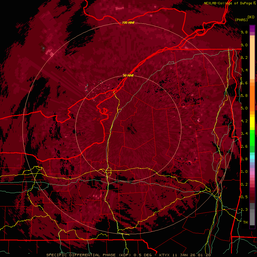Click the 50 NMI range ring label
This screenshot has width=257, height=257.
point(128,76)
